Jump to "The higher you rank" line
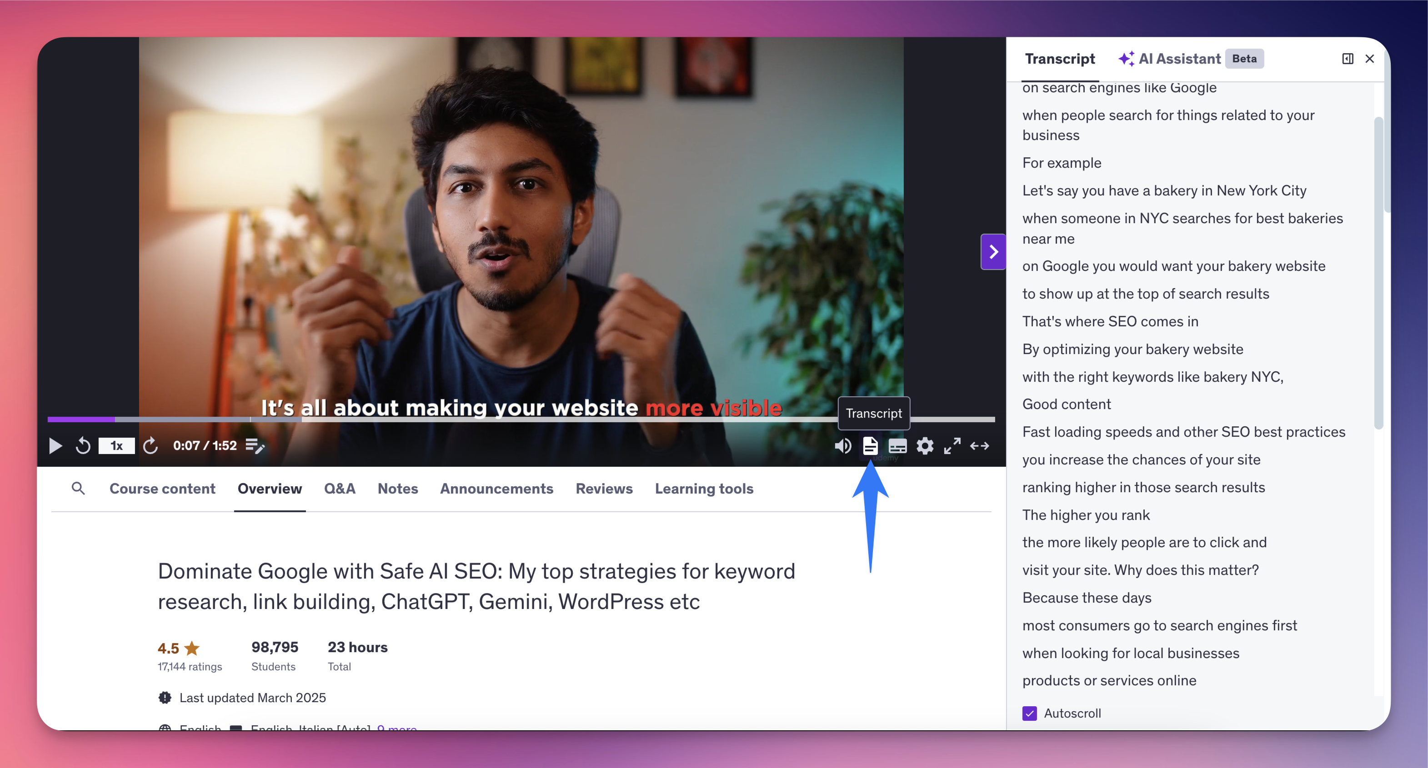1428x768 pixels. pos(1086,515)
